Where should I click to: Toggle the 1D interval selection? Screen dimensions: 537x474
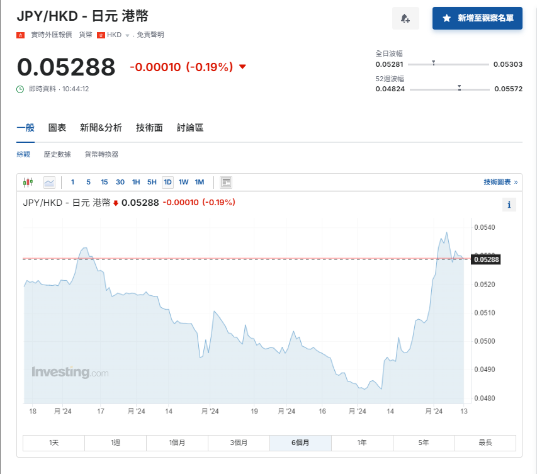tap(167, 182)
